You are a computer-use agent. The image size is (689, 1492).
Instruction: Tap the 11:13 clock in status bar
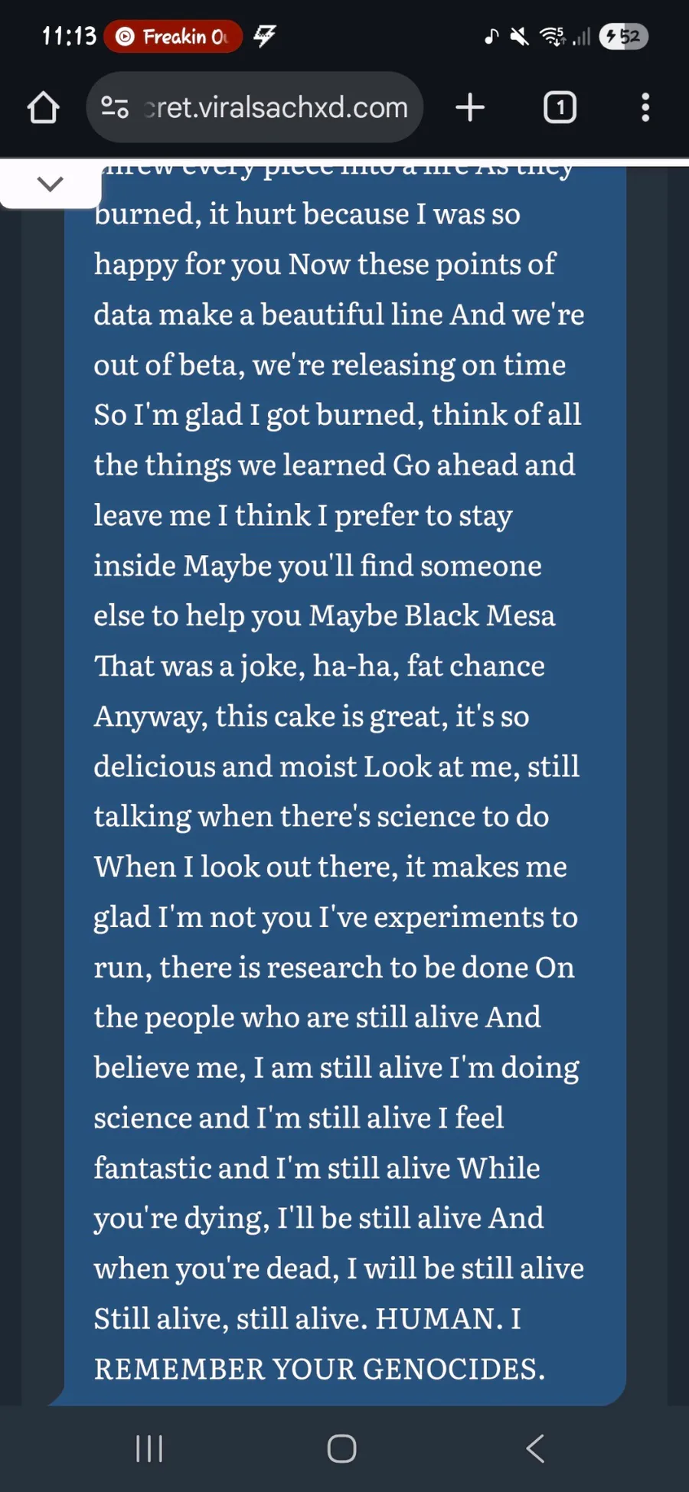point(69,36)
